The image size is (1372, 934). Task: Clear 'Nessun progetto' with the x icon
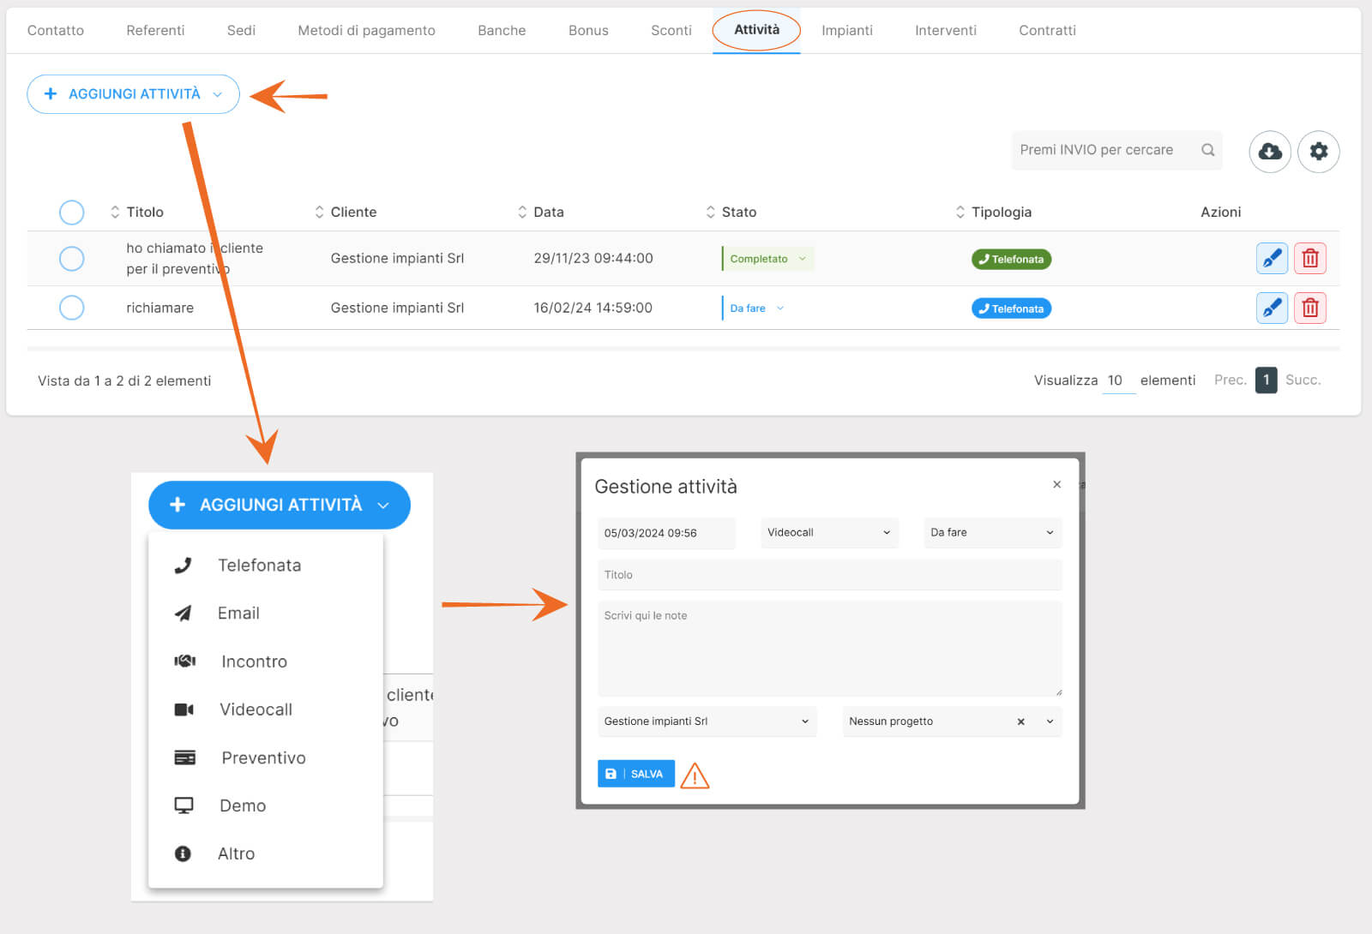1020,721
